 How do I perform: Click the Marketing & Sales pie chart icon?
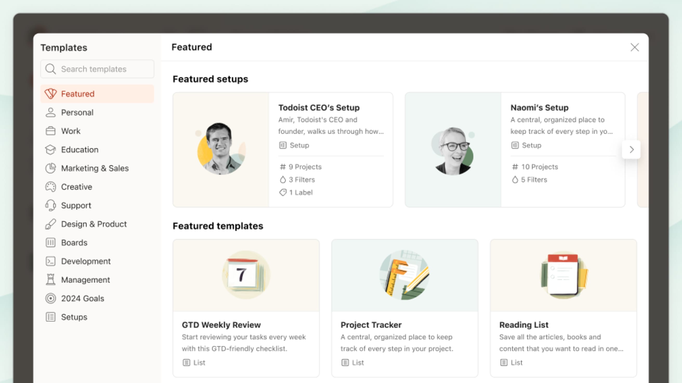click(x=51, y=168)
